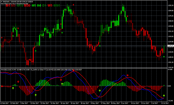Click the 8 May 2017 date label
This screenshot has height=105, width=174.
(x=95, y=103)
